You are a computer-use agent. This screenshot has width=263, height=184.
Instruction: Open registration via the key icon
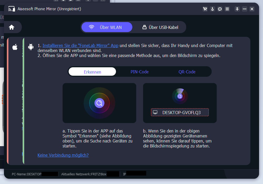pos(213,9)
